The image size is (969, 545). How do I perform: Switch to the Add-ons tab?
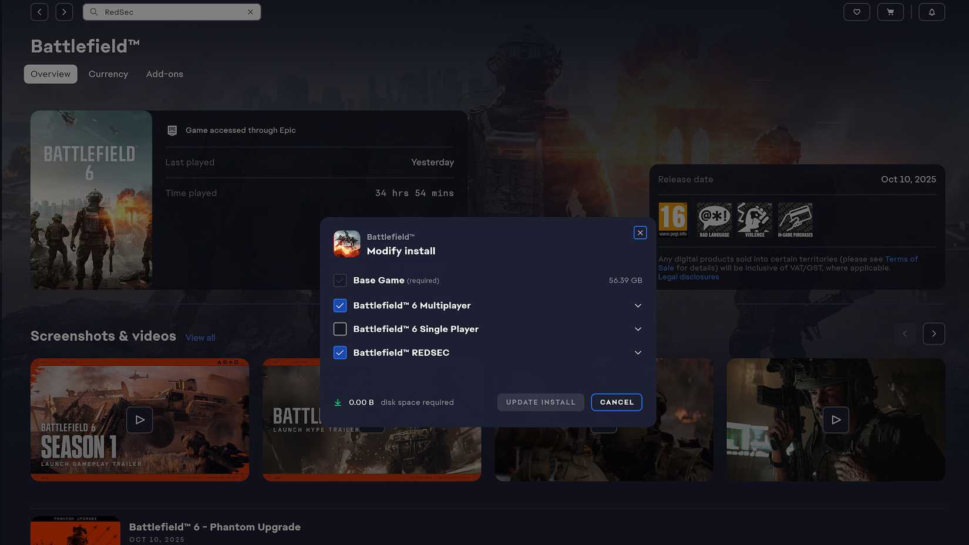click(164, 74)
